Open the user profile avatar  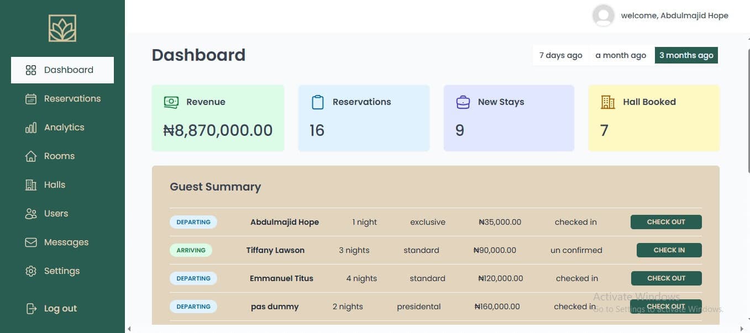pos(603,15)
